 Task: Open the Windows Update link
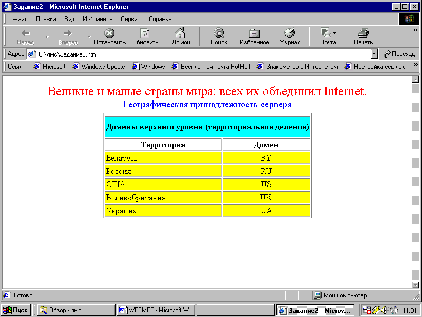(99, 67)
